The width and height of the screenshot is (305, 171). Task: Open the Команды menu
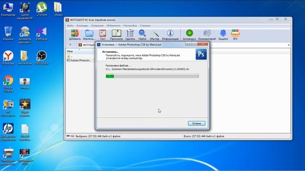point(82,25)
